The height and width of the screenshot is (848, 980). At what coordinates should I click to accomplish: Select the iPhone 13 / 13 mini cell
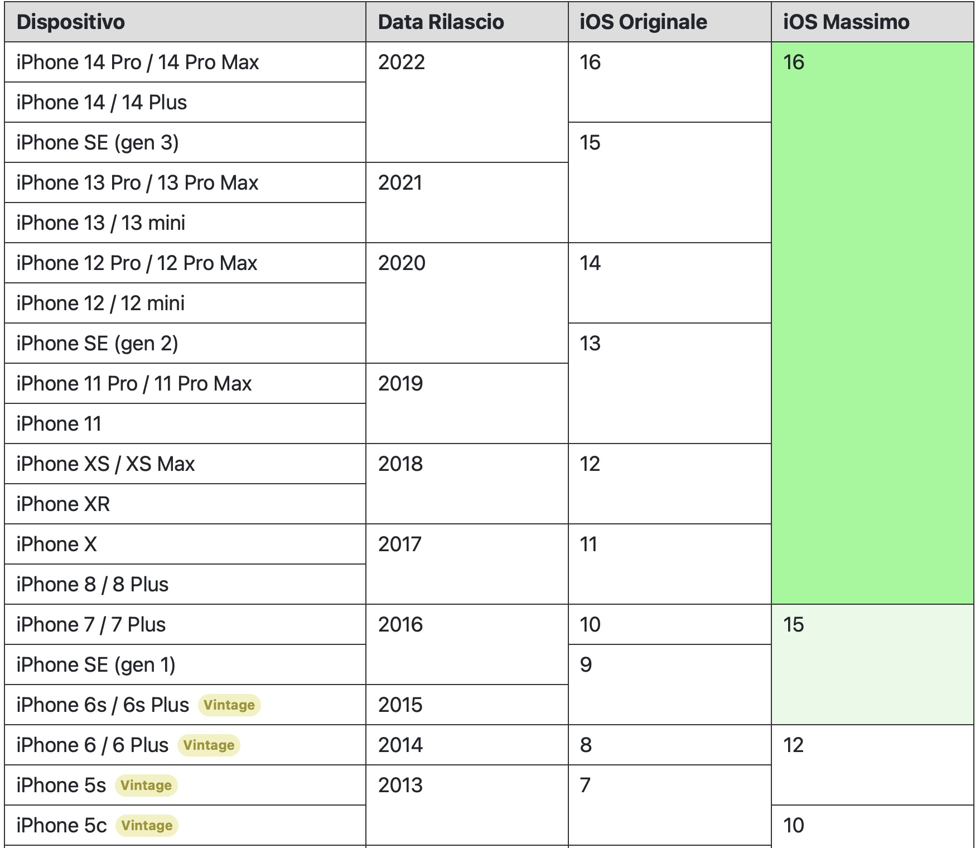pos(101,223)
